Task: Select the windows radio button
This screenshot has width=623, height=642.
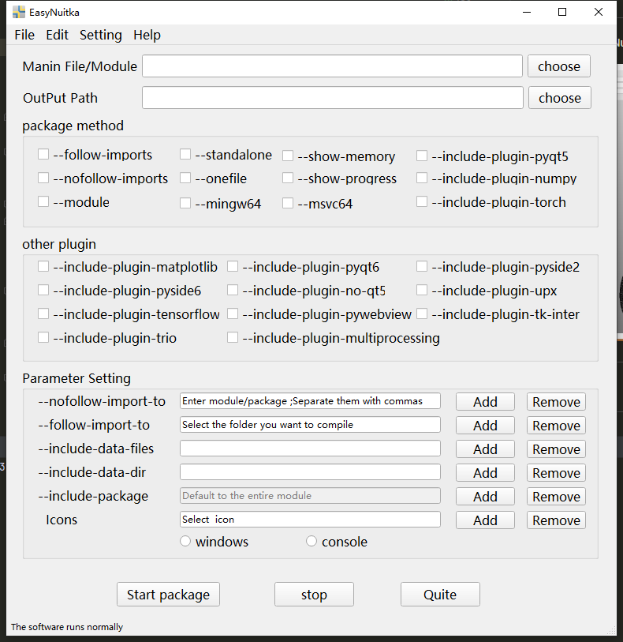Action: (x=185, y=541)
